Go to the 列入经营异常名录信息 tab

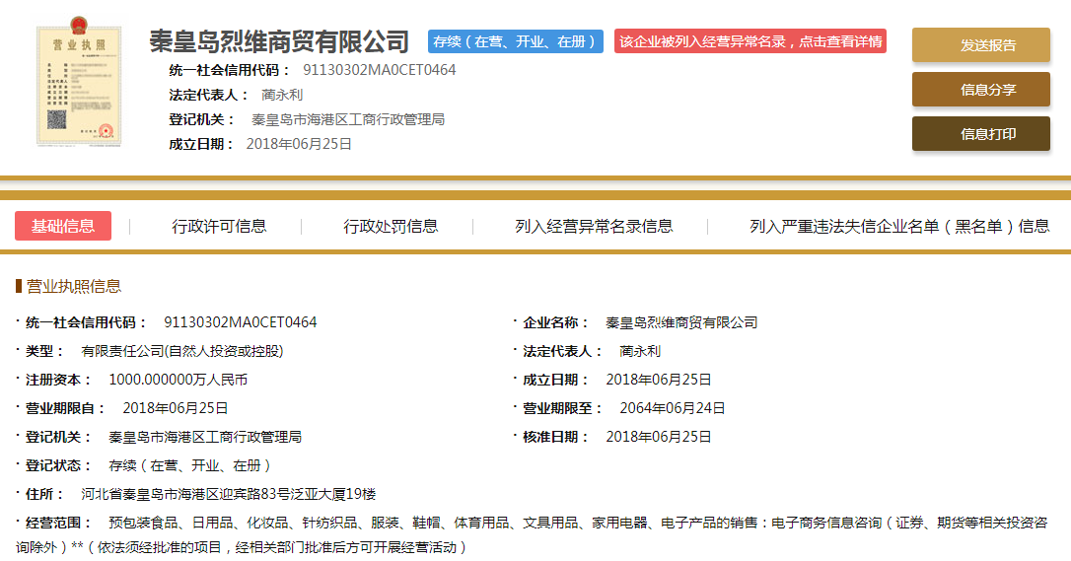[x=594, y=226]
